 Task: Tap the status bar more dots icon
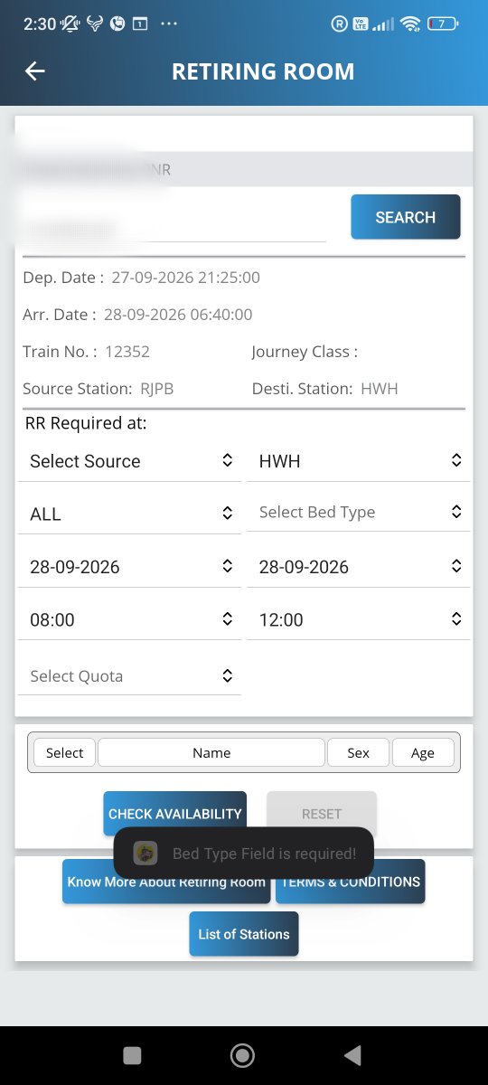(x=168, y=24)
